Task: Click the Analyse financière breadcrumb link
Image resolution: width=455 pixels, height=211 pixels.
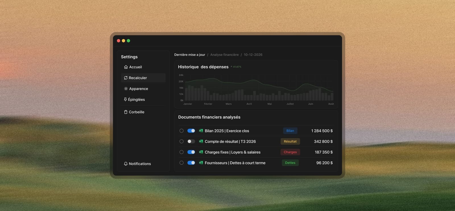Action: point(224,55)
